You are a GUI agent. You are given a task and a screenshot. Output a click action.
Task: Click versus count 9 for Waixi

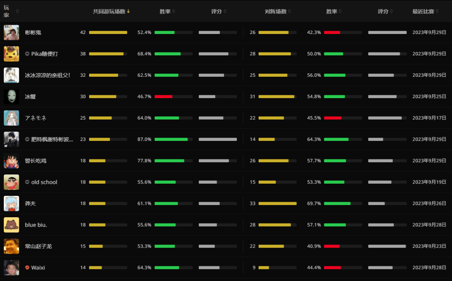[x=254, y=268]
